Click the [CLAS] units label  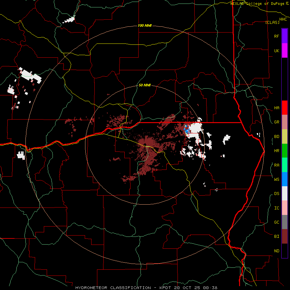pos(272,22)
